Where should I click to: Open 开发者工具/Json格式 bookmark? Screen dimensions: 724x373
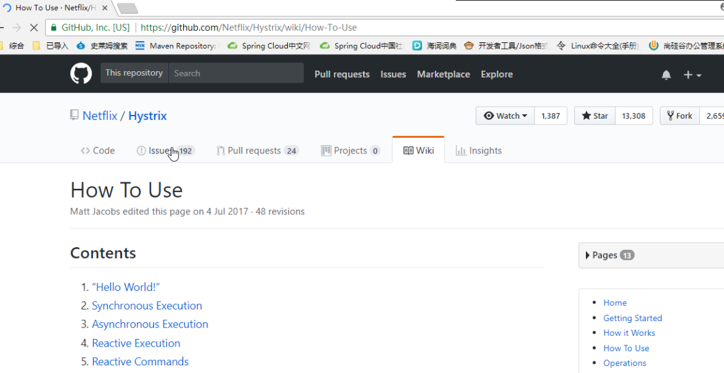pos(506,46)
